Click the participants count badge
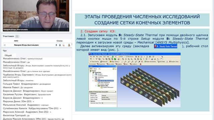 coord(17,36)
